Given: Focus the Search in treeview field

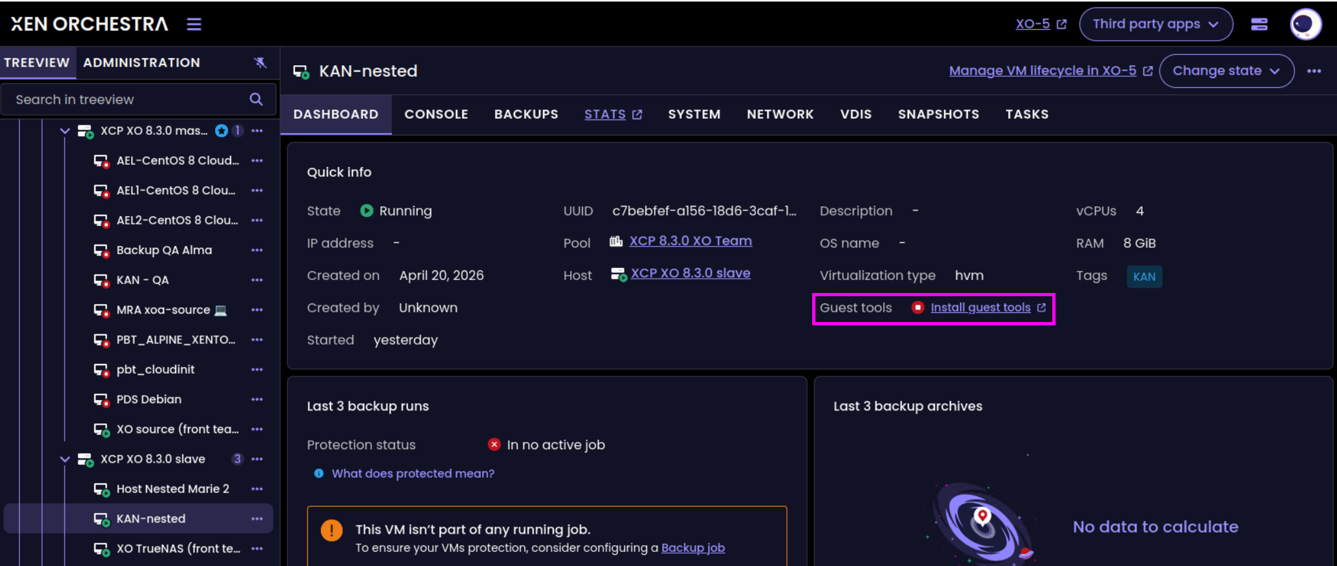Looking at the screenshot, I should pos(139,99).
